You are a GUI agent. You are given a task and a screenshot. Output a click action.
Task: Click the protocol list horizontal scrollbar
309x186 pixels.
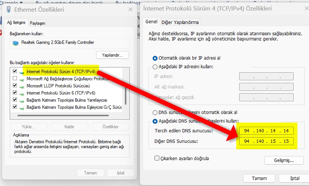(x=63, y=115)
